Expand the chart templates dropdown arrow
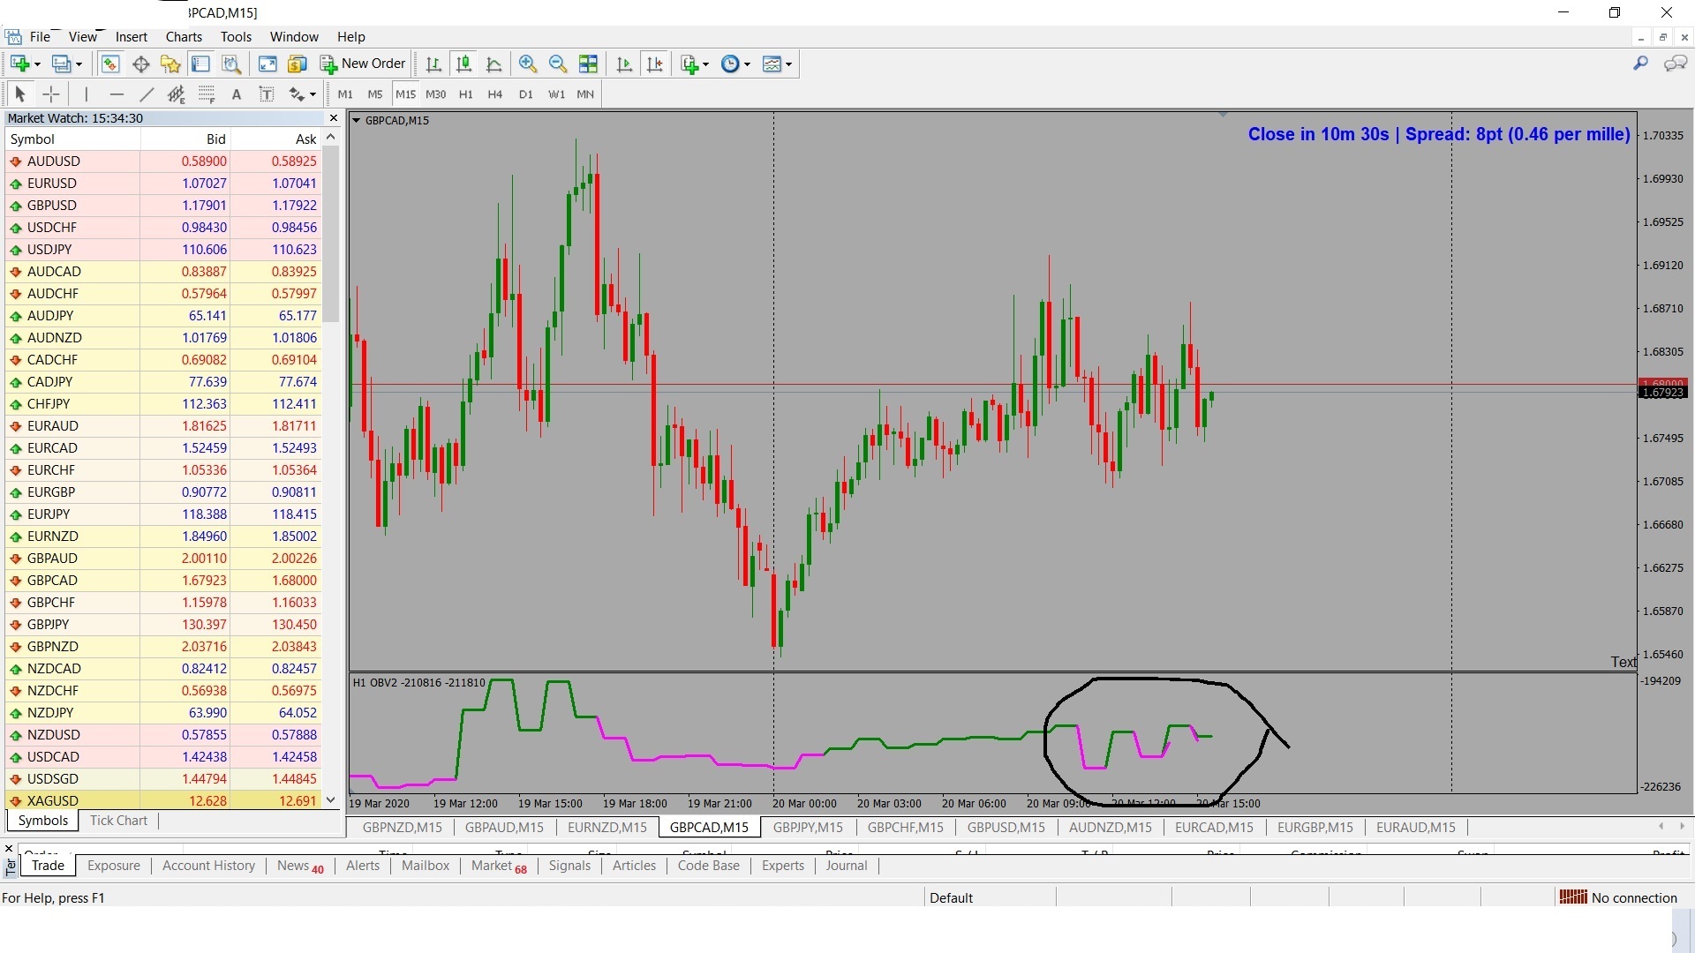This screenshot has width=1695, height=953. pos(788,64)
